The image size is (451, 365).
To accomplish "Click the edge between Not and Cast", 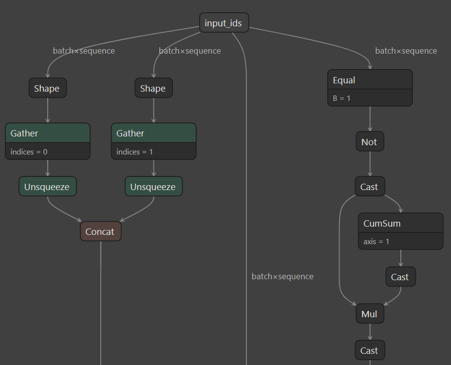I will pos(370,164).
